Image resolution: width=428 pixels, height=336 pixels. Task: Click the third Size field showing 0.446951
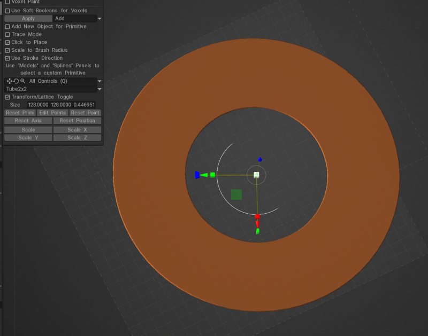pyautogui.click(x=84, y=105)
